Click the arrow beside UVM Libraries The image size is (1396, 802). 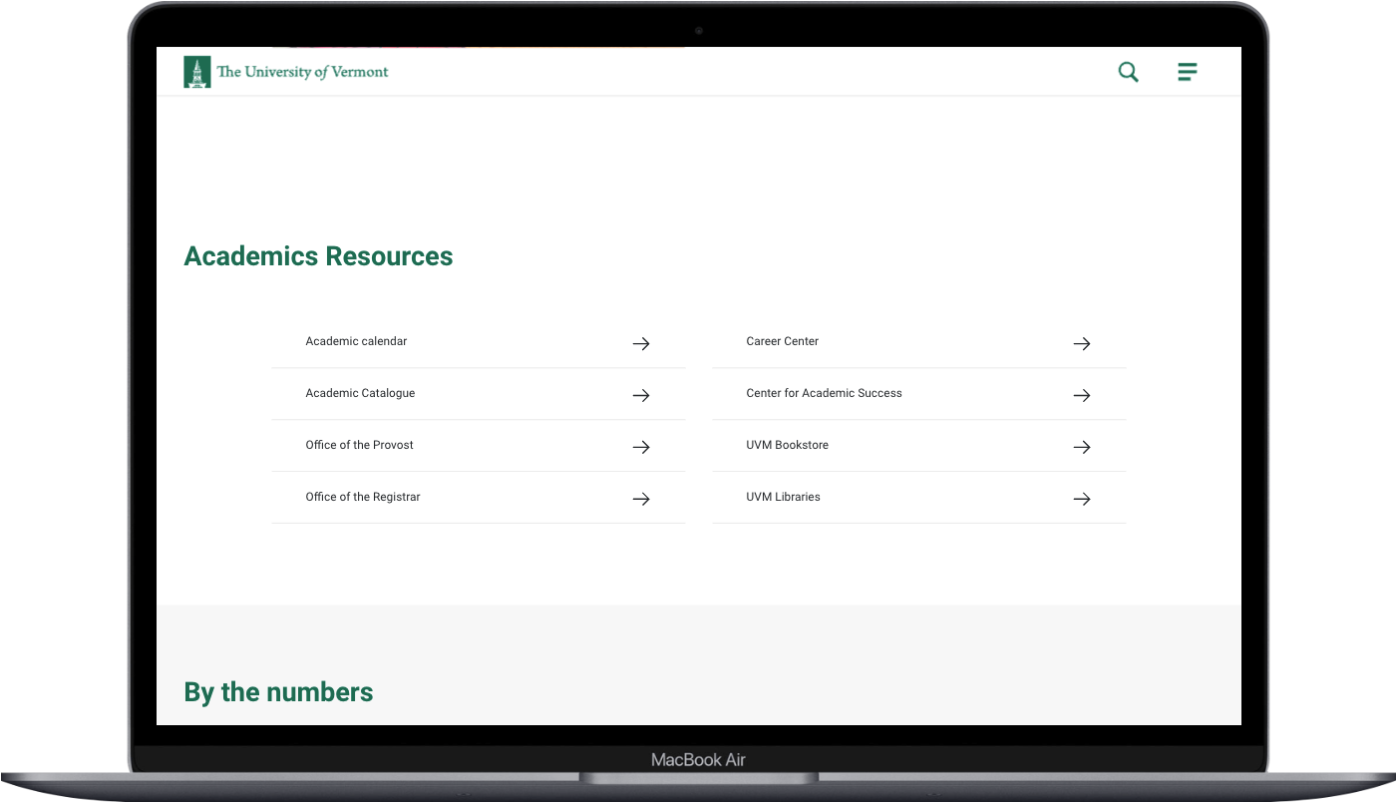coord(1082,499)
